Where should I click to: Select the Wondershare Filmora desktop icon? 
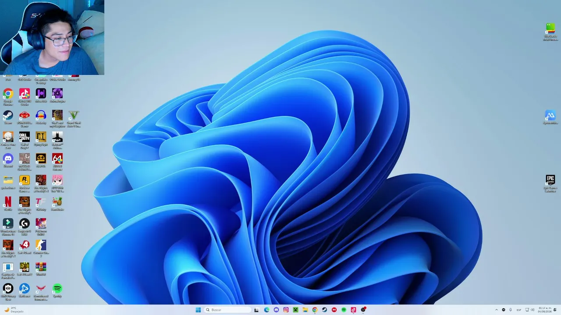[8, 226]
